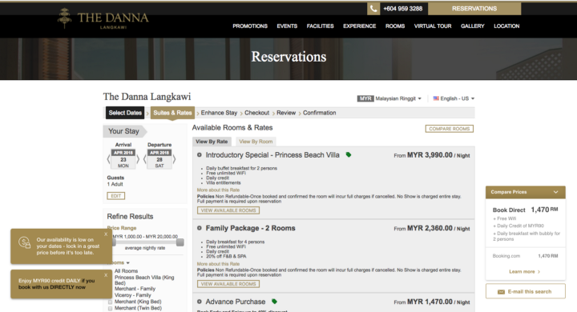Open the PROMOTIONS menu
This screenshot has height=312, width=577.
coord(250,26)
